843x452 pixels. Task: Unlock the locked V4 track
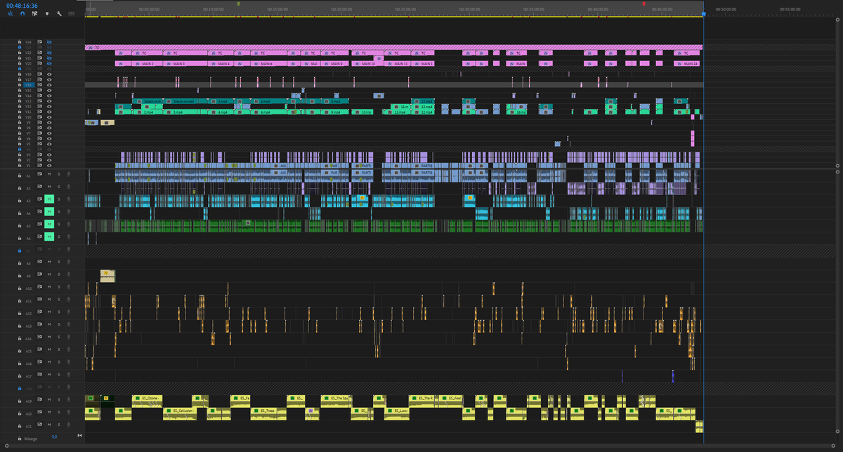tap(20, 149)
